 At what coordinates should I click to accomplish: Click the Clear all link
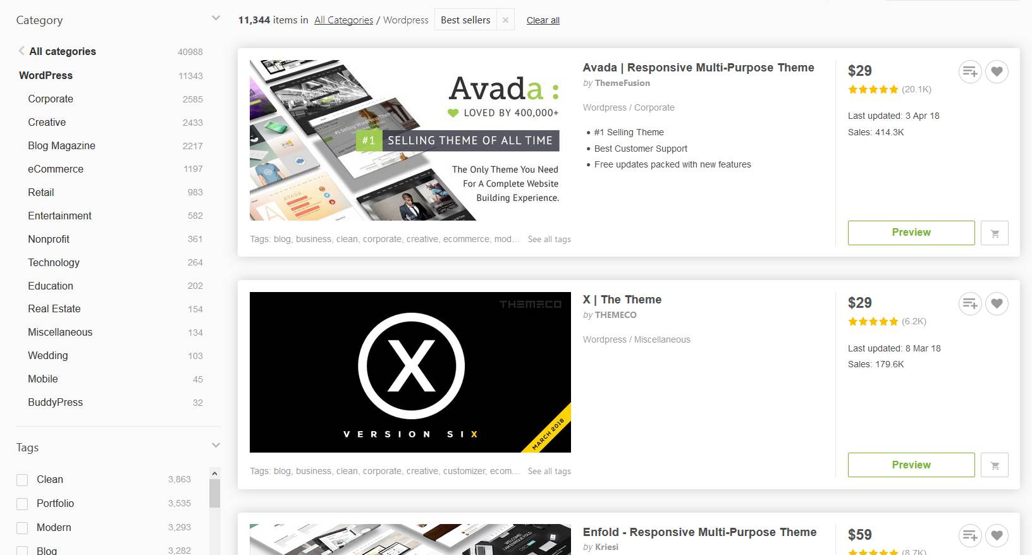click(x=543, y=20)
